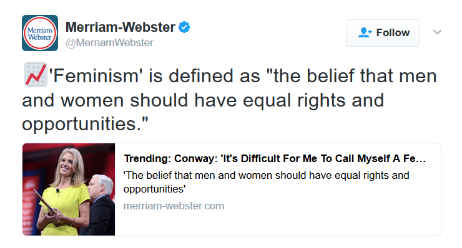Viewport: 462px width, 248px height.
Task: Open the Merriam-Webster display name link
Action: click(120, 27)
